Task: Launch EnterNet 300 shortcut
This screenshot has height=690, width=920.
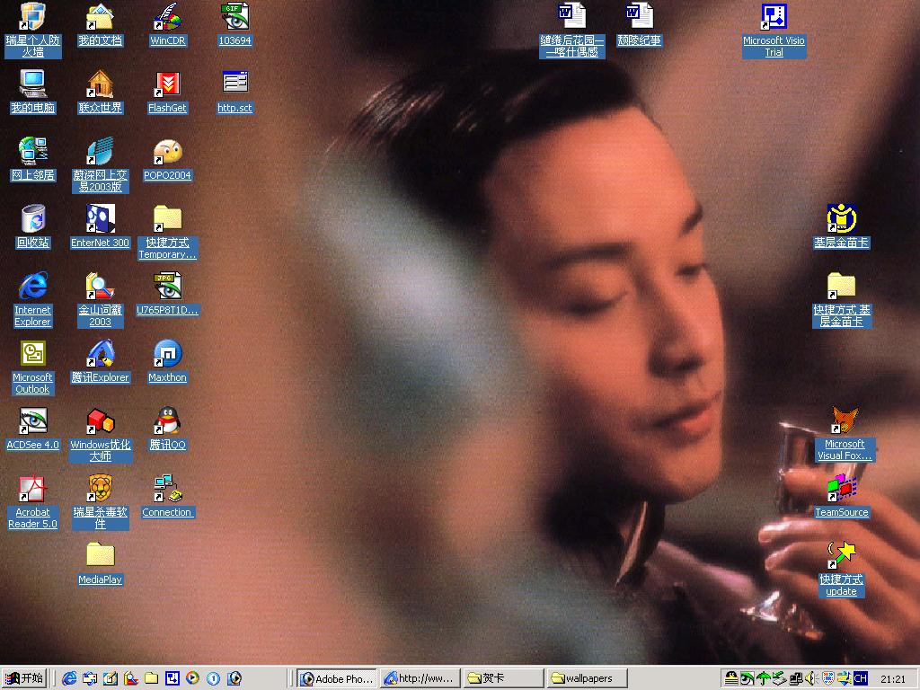Action: (100, 226)
